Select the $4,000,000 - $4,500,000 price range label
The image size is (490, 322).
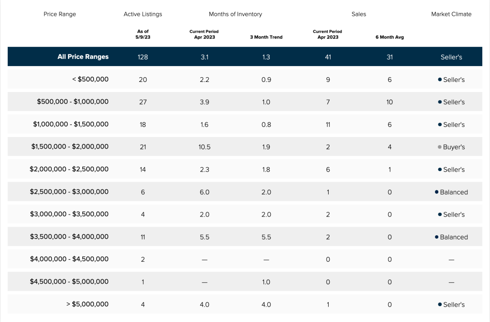tap(70, 259)
